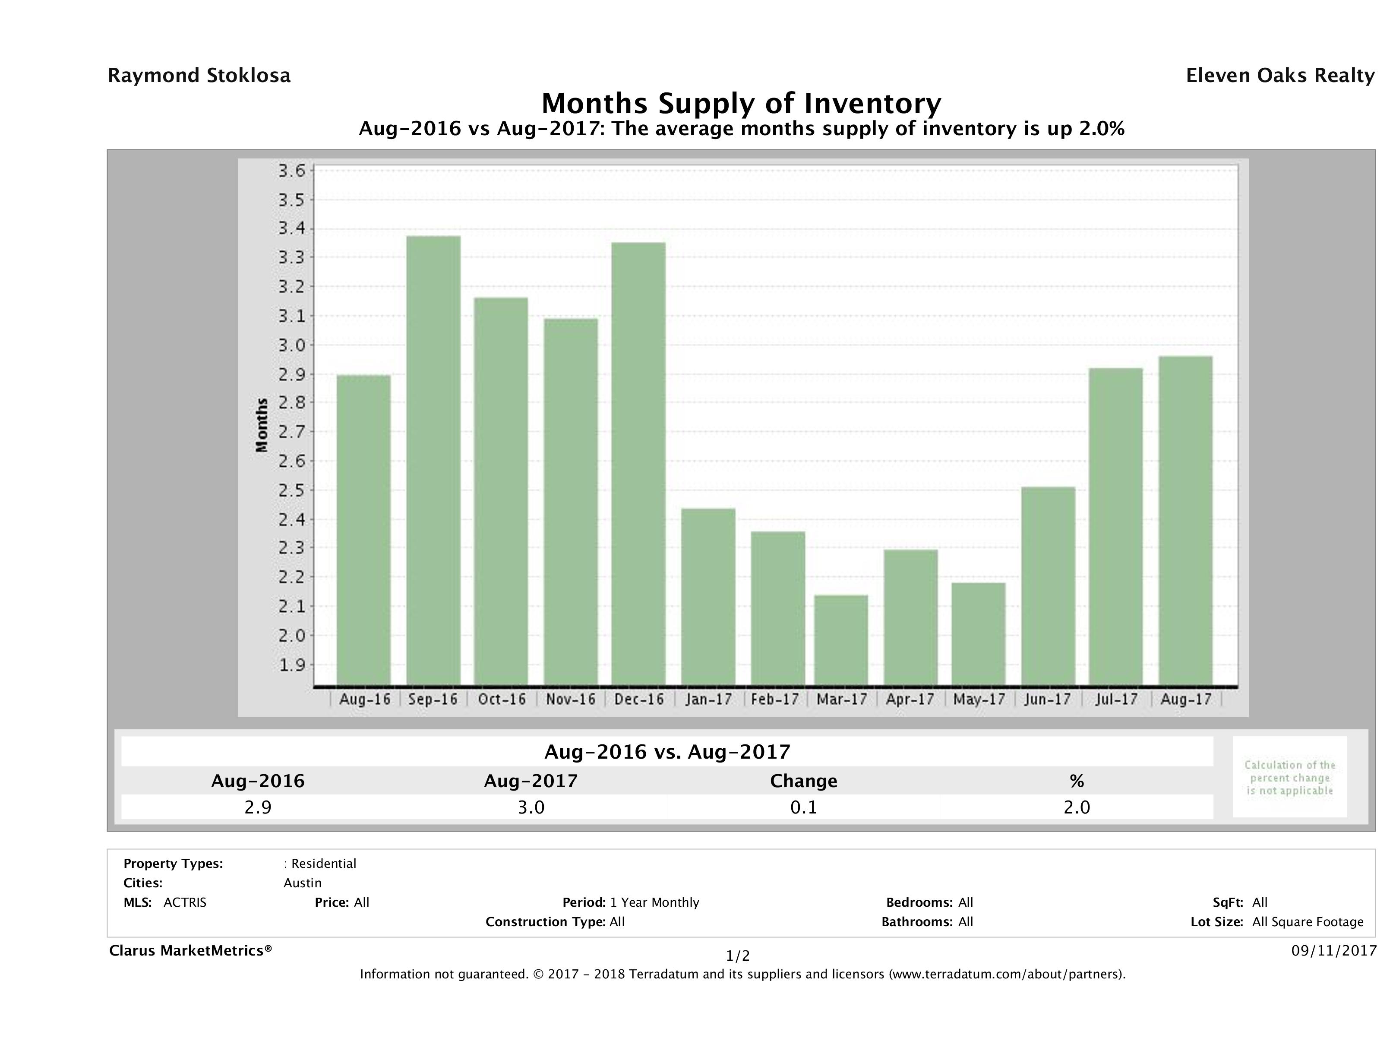This screenshot has height=1057, width=1393.
Task: Select the 2.9 Aug-2016 table value
Action: (257, 807)
